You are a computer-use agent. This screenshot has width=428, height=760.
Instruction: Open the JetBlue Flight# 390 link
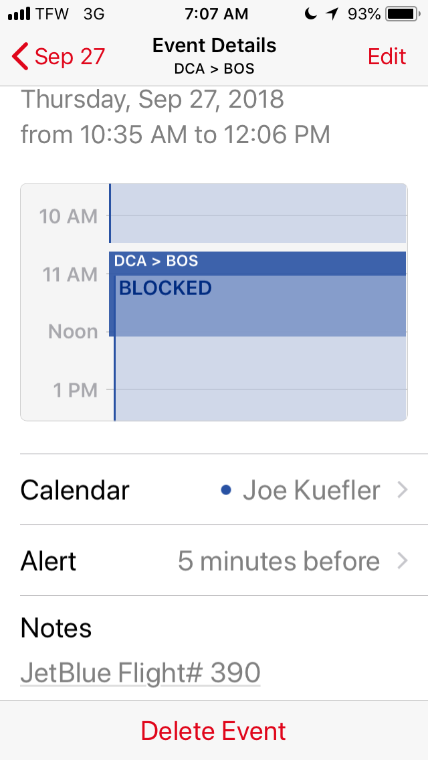pyautogui.click(x=140, y=673)
